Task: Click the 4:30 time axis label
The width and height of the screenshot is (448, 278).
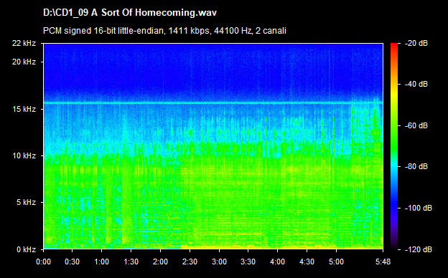Action: pyautogui.click(x=307, y=262)
